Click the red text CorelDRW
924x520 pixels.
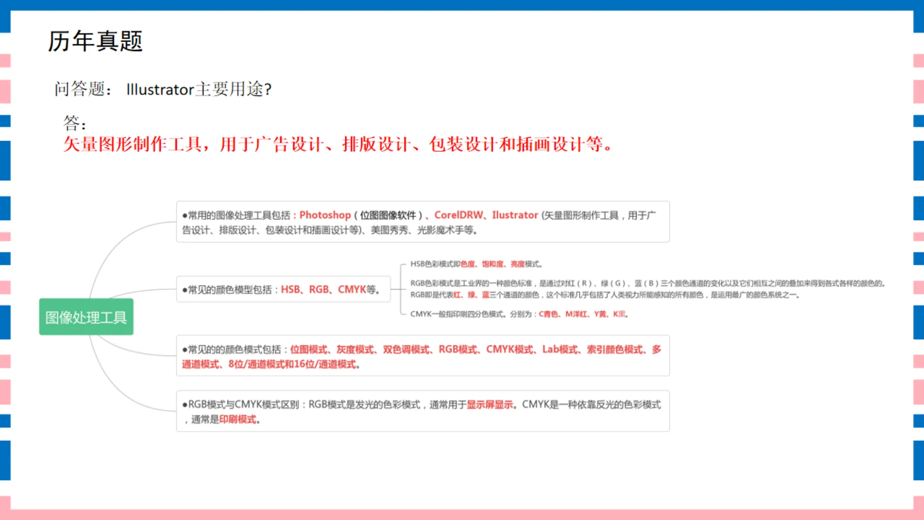(458, 215)
